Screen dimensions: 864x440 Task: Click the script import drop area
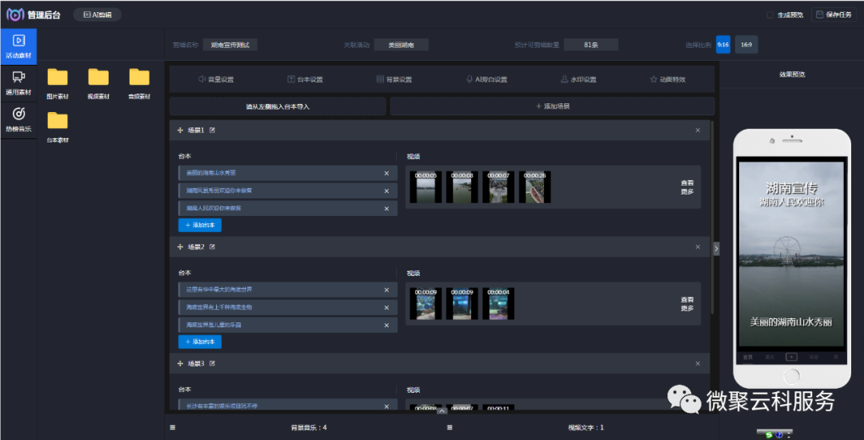(278, 106)
